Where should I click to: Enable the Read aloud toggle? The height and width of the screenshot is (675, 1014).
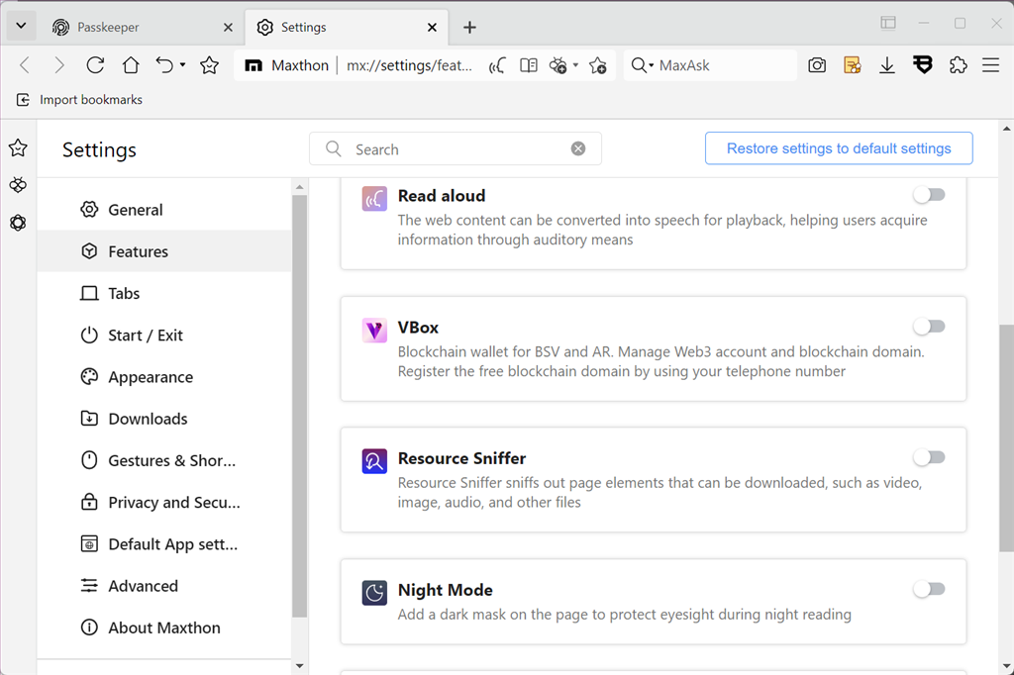(x=929, y=195)
